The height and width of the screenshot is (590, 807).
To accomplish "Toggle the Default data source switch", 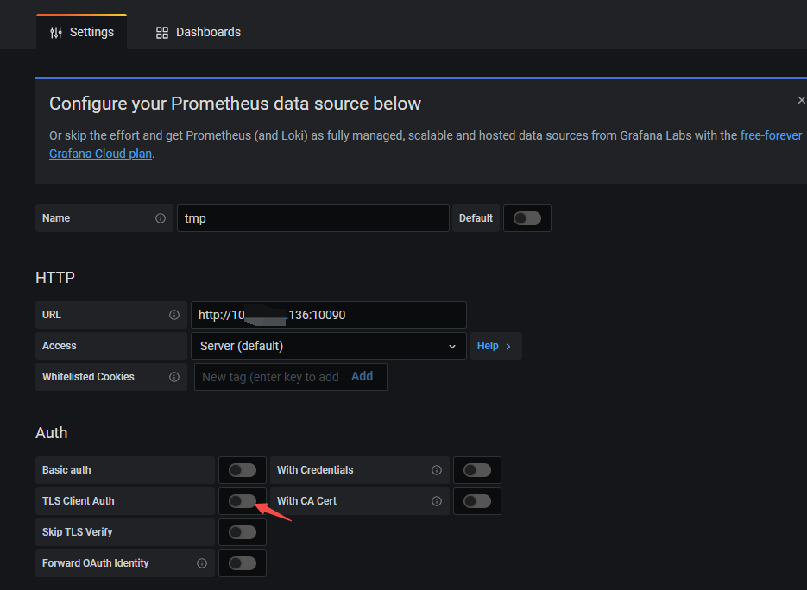I will click(526, 218).
